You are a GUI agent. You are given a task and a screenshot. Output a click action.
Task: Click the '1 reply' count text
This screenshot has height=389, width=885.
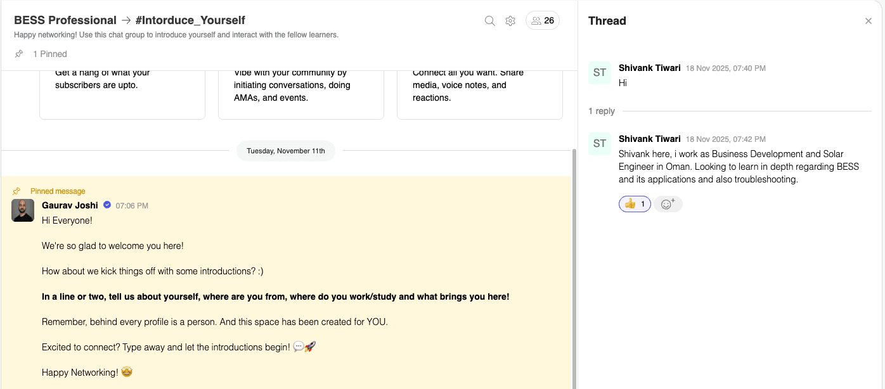click(602, 112)
